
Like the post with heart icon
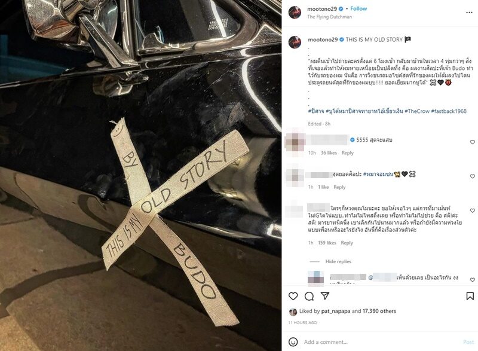[x=293, y=296]
